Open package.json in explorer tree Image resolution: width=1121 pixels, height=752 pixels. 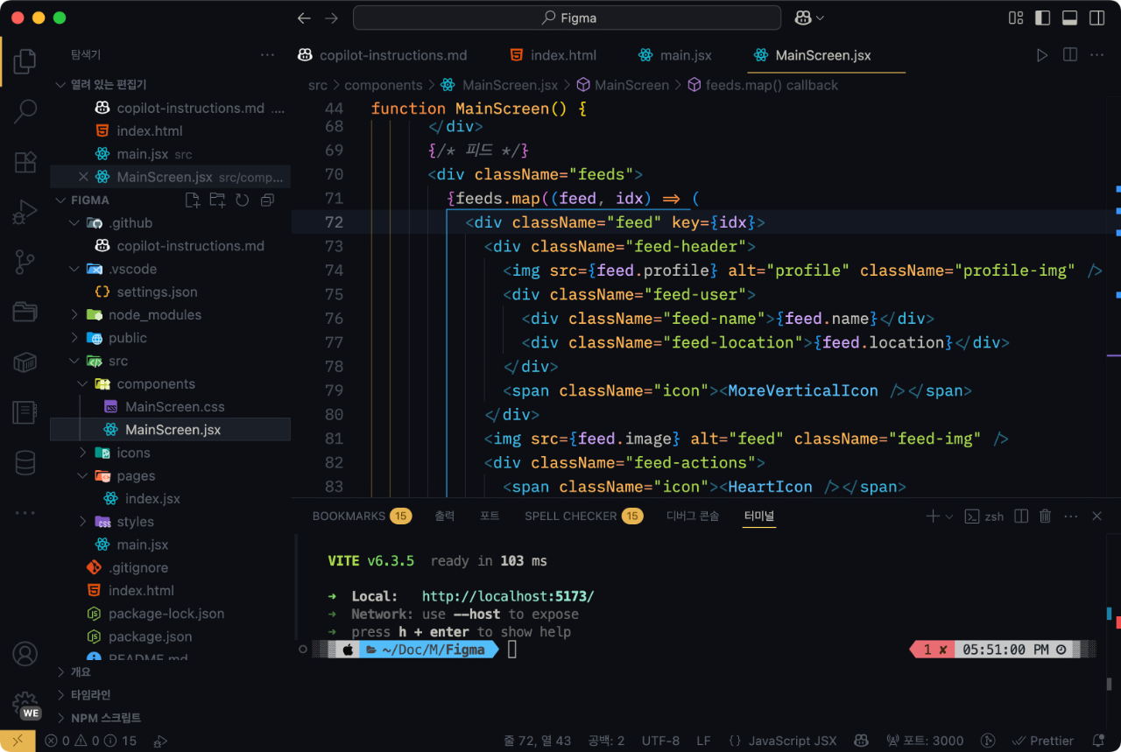click(x=149, y=636)
